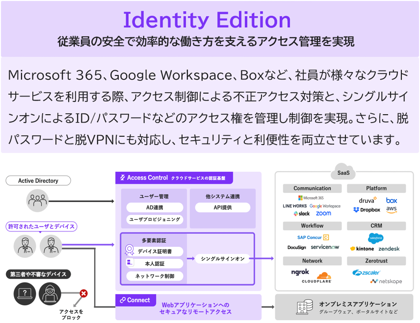Click the Identity Edition title
Screen dimensions: 420x323
point(207,20)
